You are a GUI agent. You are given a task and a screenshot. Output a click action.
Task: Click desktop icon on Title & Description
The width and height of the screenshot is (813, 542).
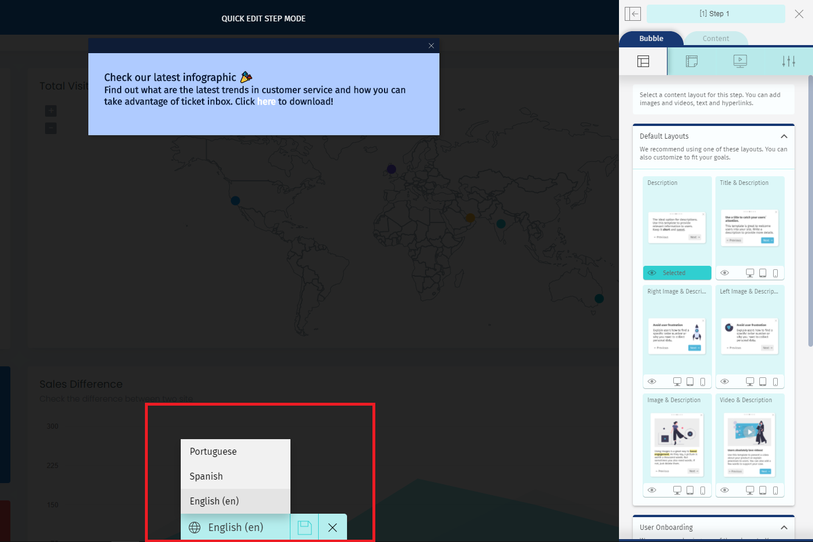pyautogui.click(x=749, y=273)
